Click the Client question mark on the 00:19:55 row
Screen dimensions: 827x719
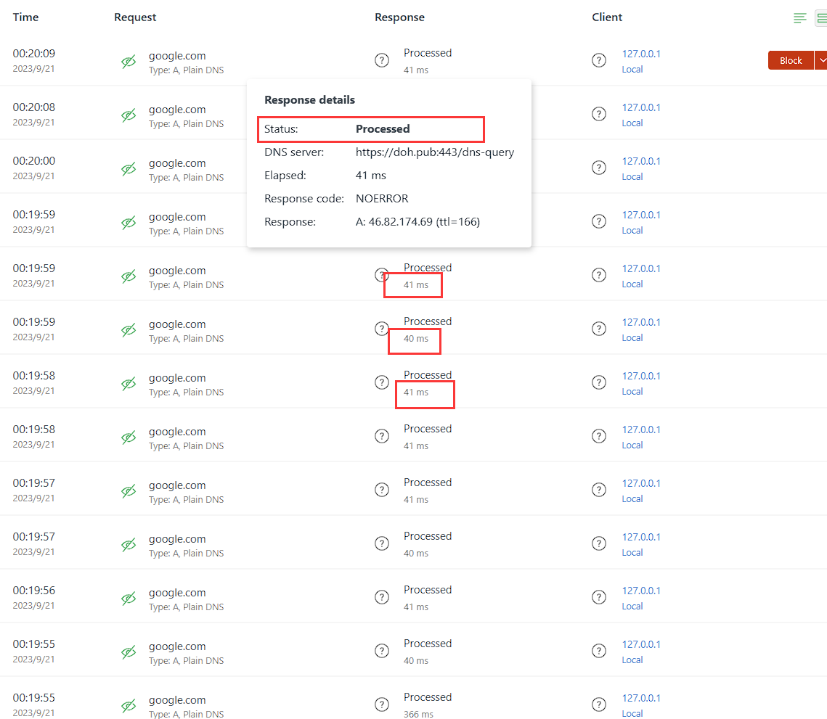pos(599,651)
